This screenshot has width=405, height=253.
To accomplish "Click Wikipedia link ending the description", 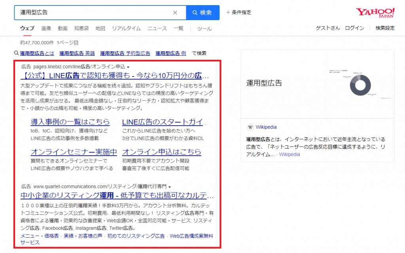I will [x=290, y=154].
